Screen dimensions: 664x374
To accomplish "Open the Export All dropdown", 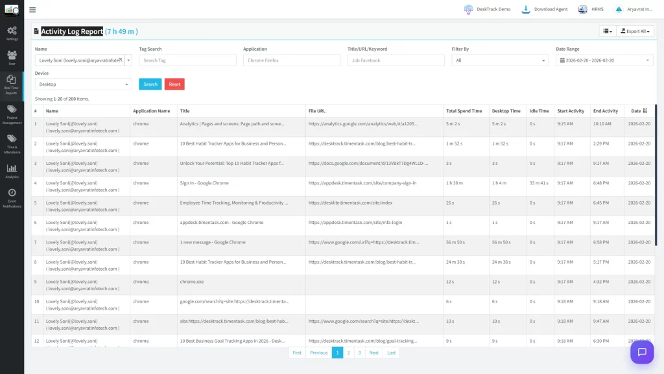I will click(635, 31).
